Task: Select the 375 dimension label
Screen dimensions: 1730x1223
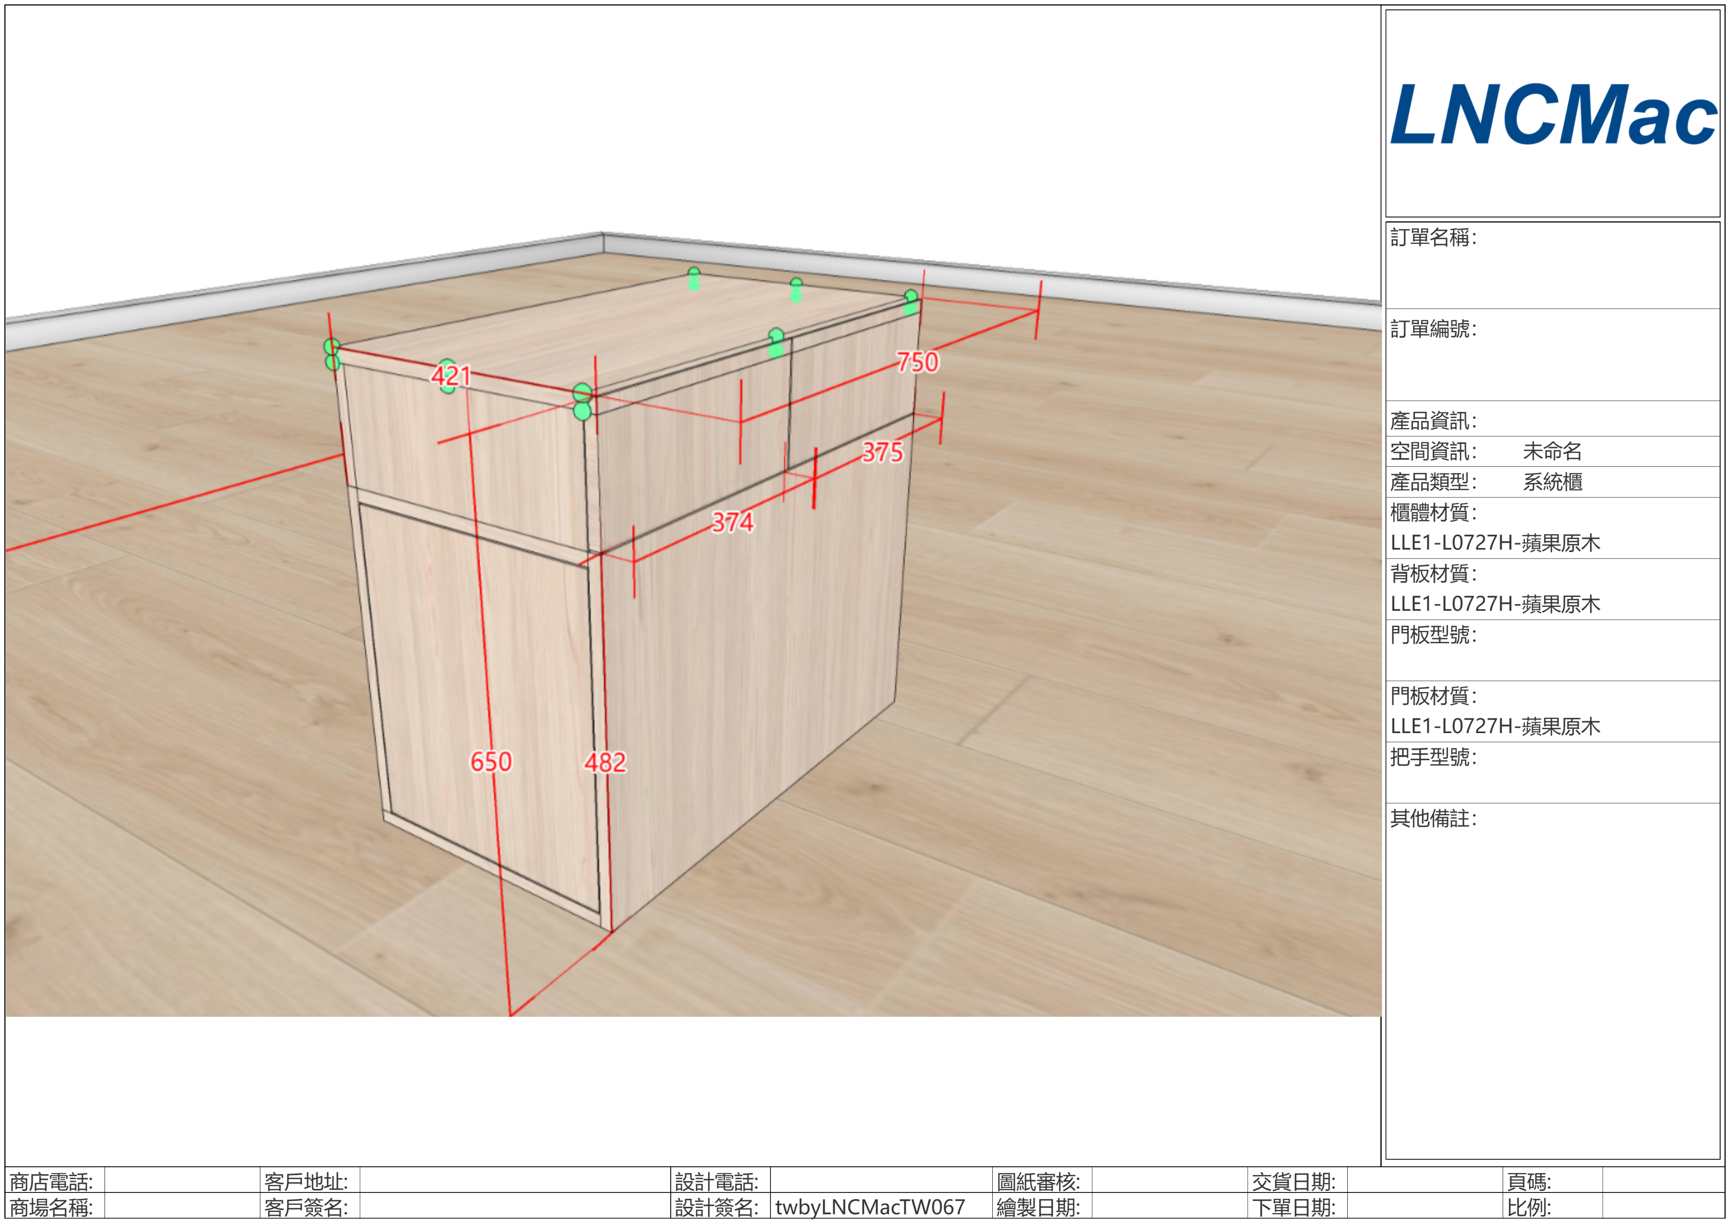Action: click(x=882, y=452)
